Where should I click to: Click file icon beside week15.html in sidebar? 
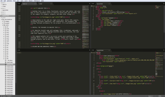click(6, 74)
